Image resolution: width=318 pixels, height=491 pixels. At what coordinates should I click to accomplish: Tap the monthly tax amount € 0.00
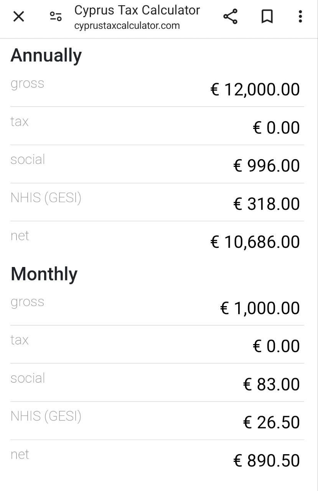(276, 346)
